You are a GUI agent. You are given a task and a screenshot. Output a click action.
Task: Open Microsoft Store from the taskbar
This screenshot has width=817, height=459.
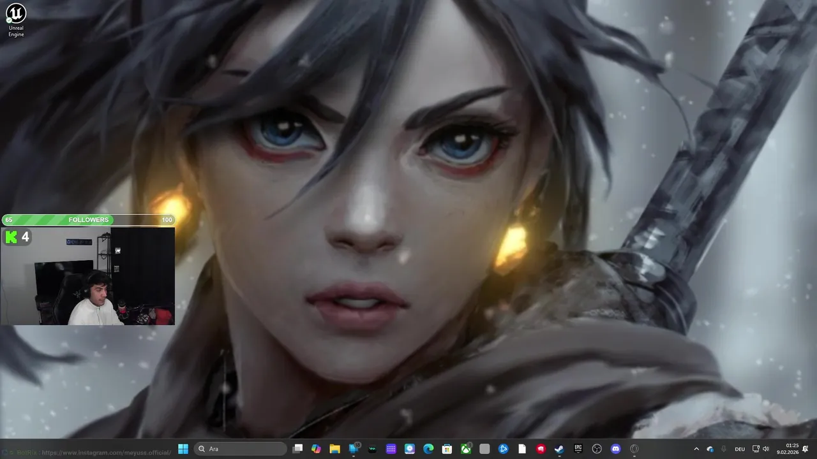pos(447,449)
